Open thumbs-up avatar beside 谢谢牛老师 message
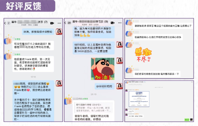The width and height of the screenshot is (198, 126). point(68,100)
